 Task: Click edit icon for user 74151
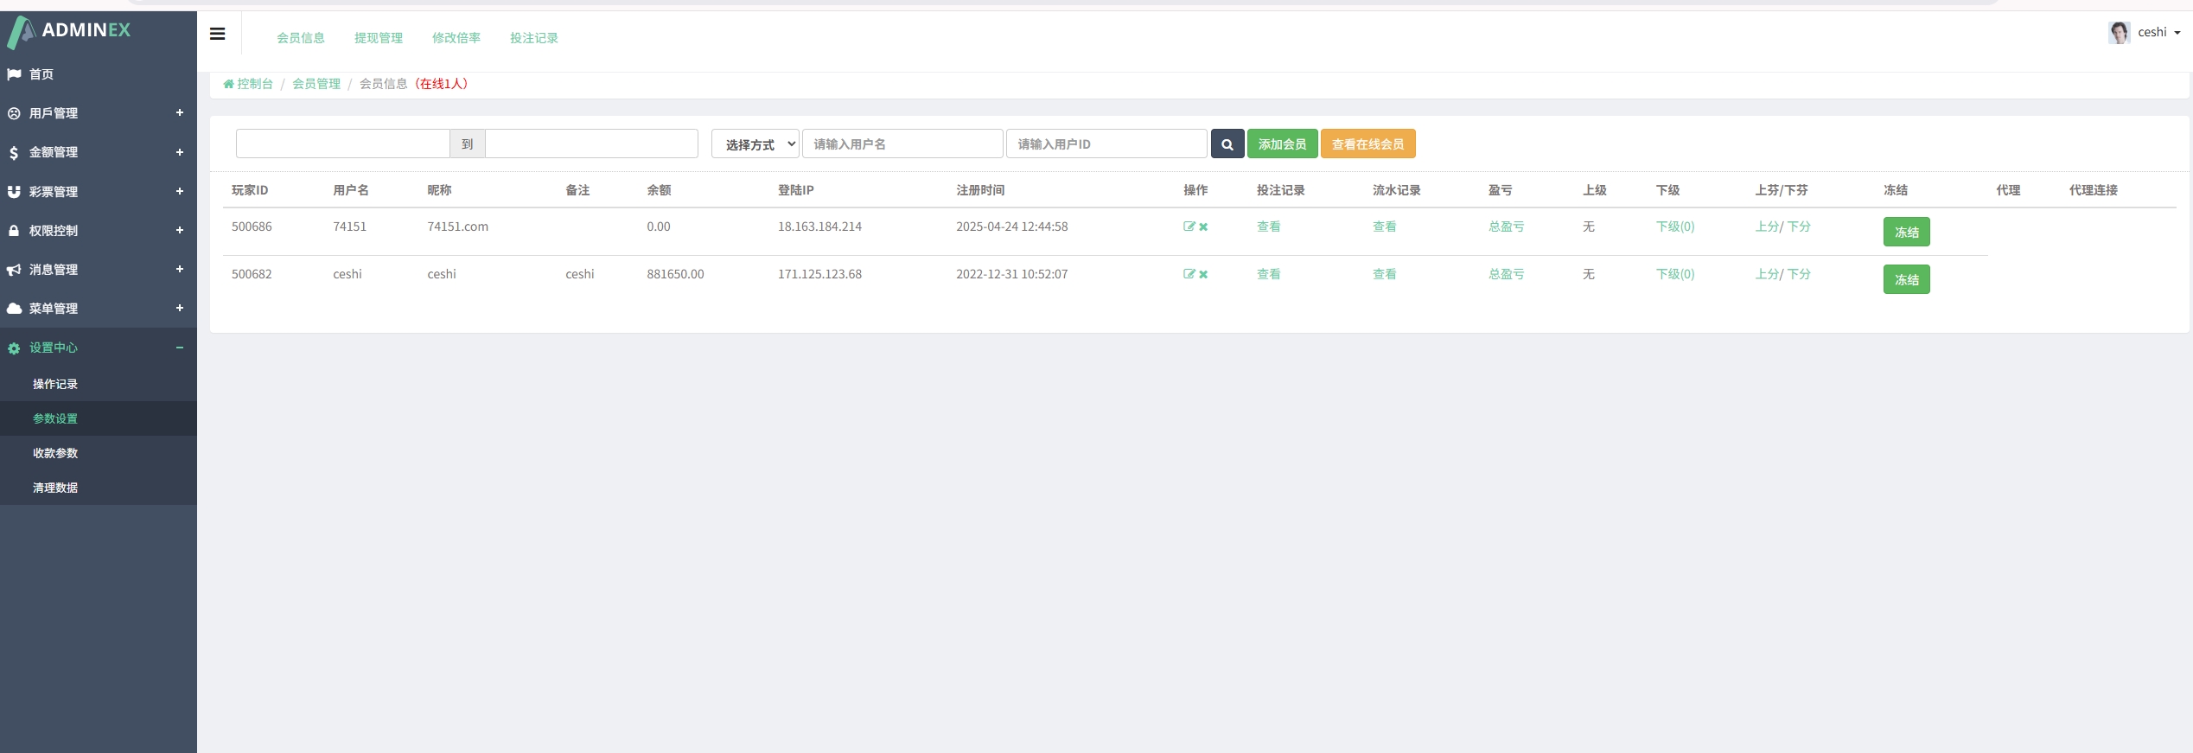pos(1189,227)
